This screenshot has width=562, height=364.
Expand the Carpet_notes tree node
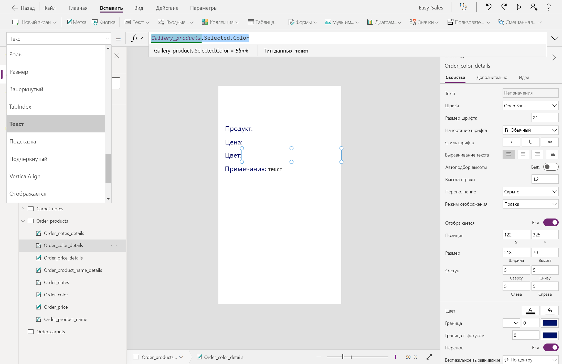(23, 209)
